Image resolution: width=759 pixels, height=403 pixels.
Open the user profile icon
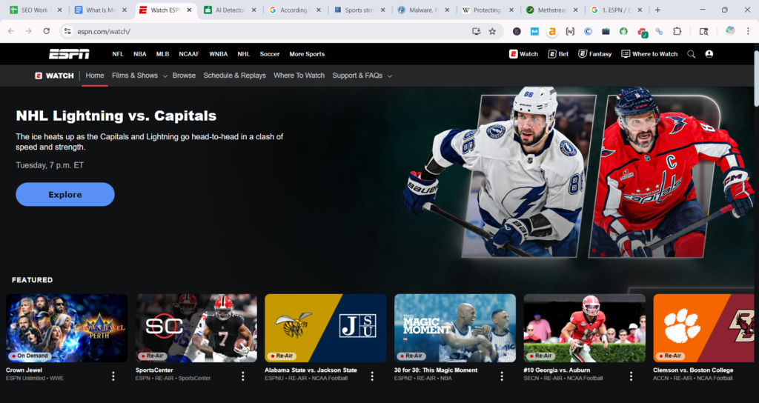coord(709,54)
